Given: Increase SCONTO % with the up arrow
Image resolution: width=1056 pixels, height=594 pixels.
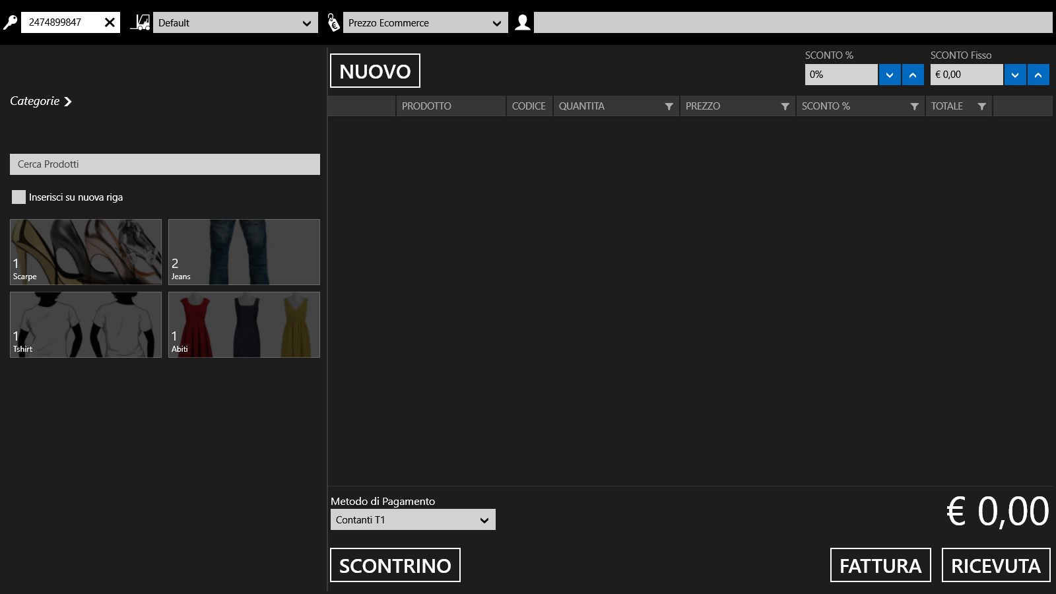Looking at the screenshot, I should coord(913,75).
